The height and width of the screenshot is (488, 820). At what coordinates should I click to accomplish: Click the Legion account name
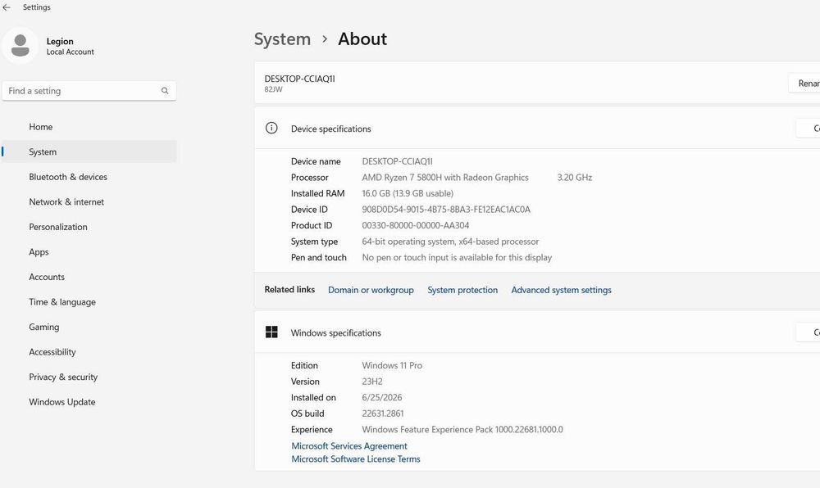(x=60, y=41)
